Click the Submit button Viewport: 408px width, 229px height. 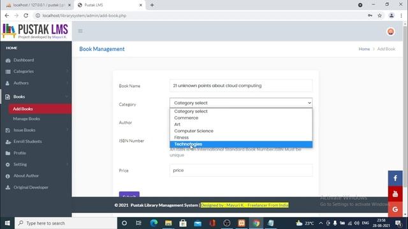click(x=129, y=195)
